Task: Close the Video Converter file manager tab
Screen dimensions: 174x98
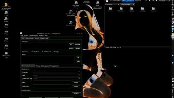Action: (133, 5)
